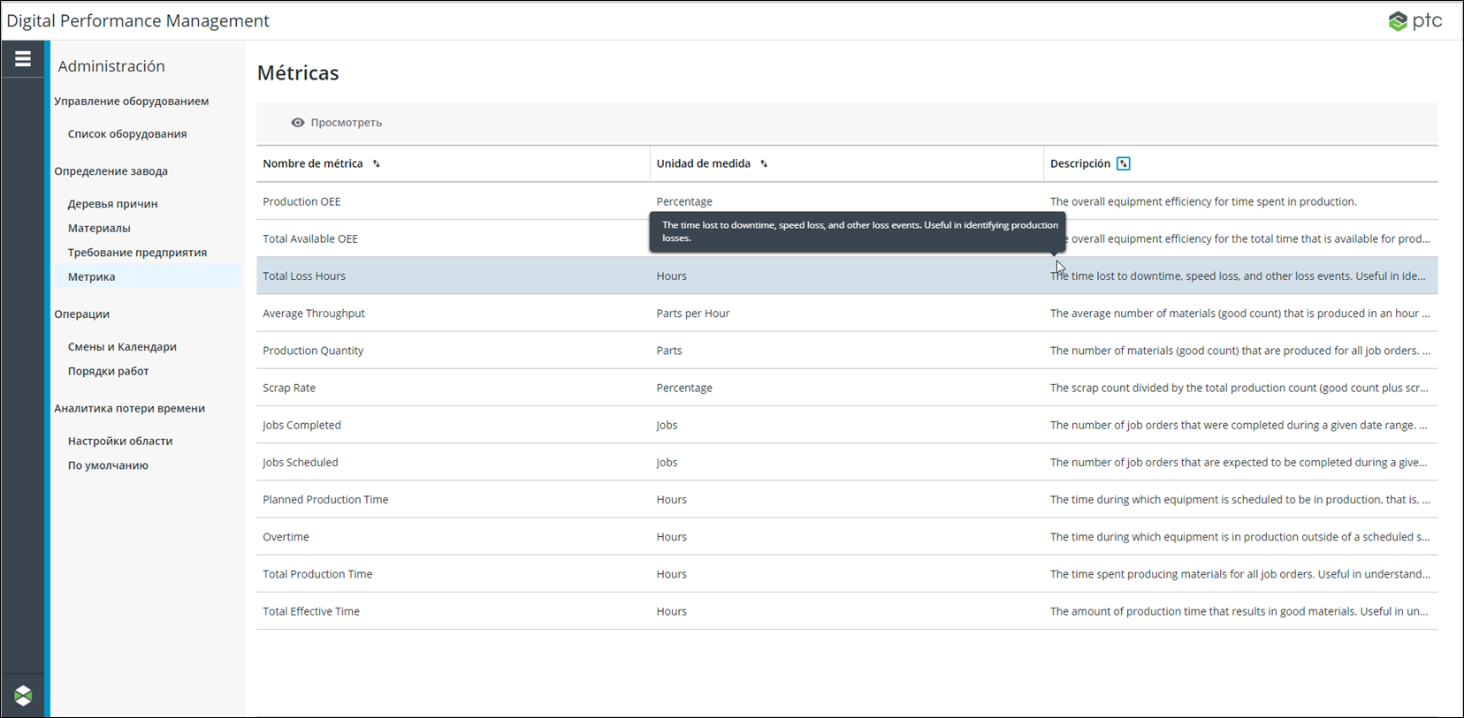Select the Total Effective Time row
The image size is (1464, 718).
click(847, 611)
